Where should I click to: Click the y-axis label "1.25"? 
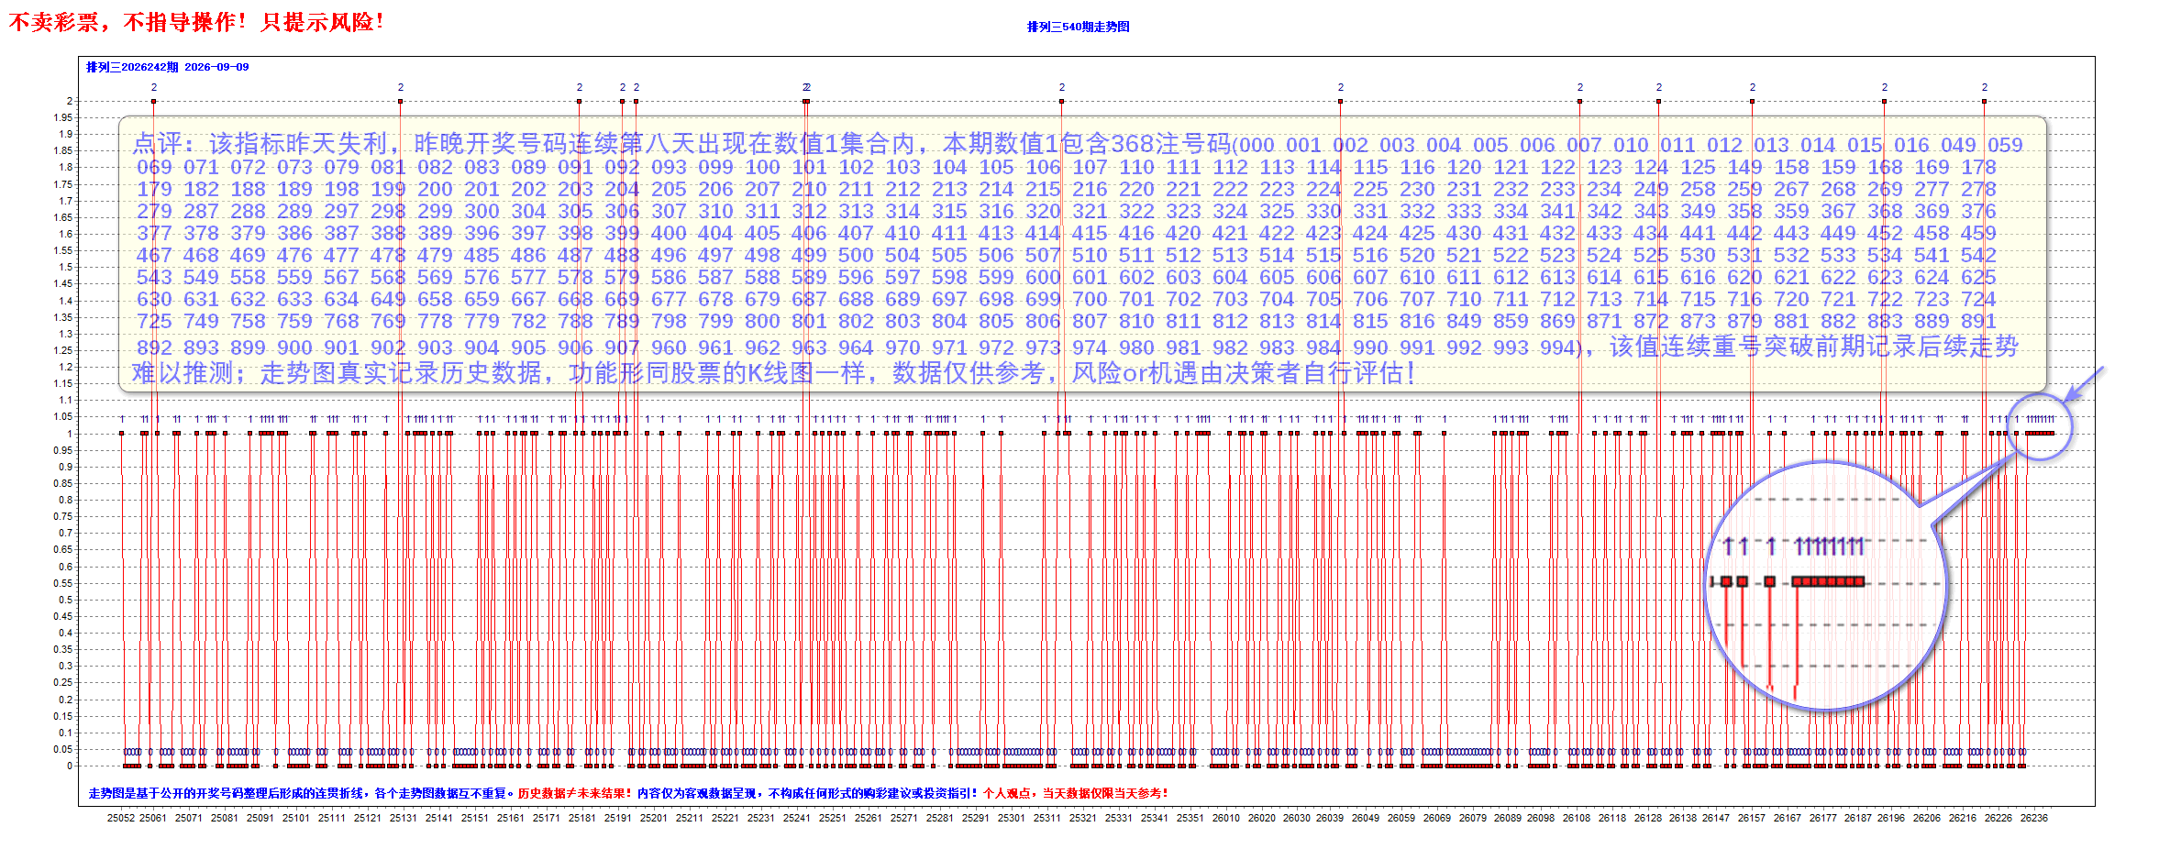coord(62,350)
